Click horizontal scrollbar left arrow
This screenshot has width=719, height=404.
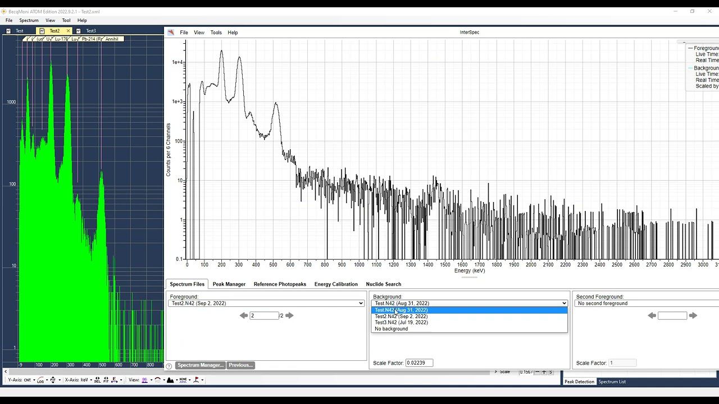coord(6,372)
